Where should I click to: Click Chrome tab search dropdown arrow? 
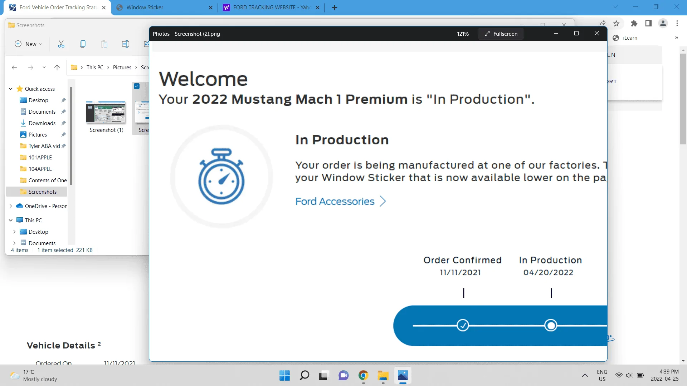point(615,7)
